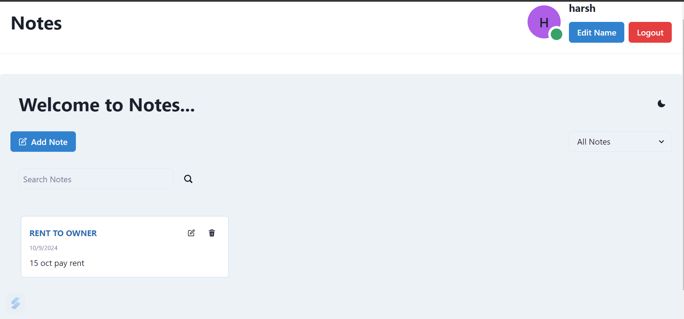Image resolution: width=684 pixels, height=319 pixels.
Task: Focus the Search Notes input field
Action: point(96,179)
